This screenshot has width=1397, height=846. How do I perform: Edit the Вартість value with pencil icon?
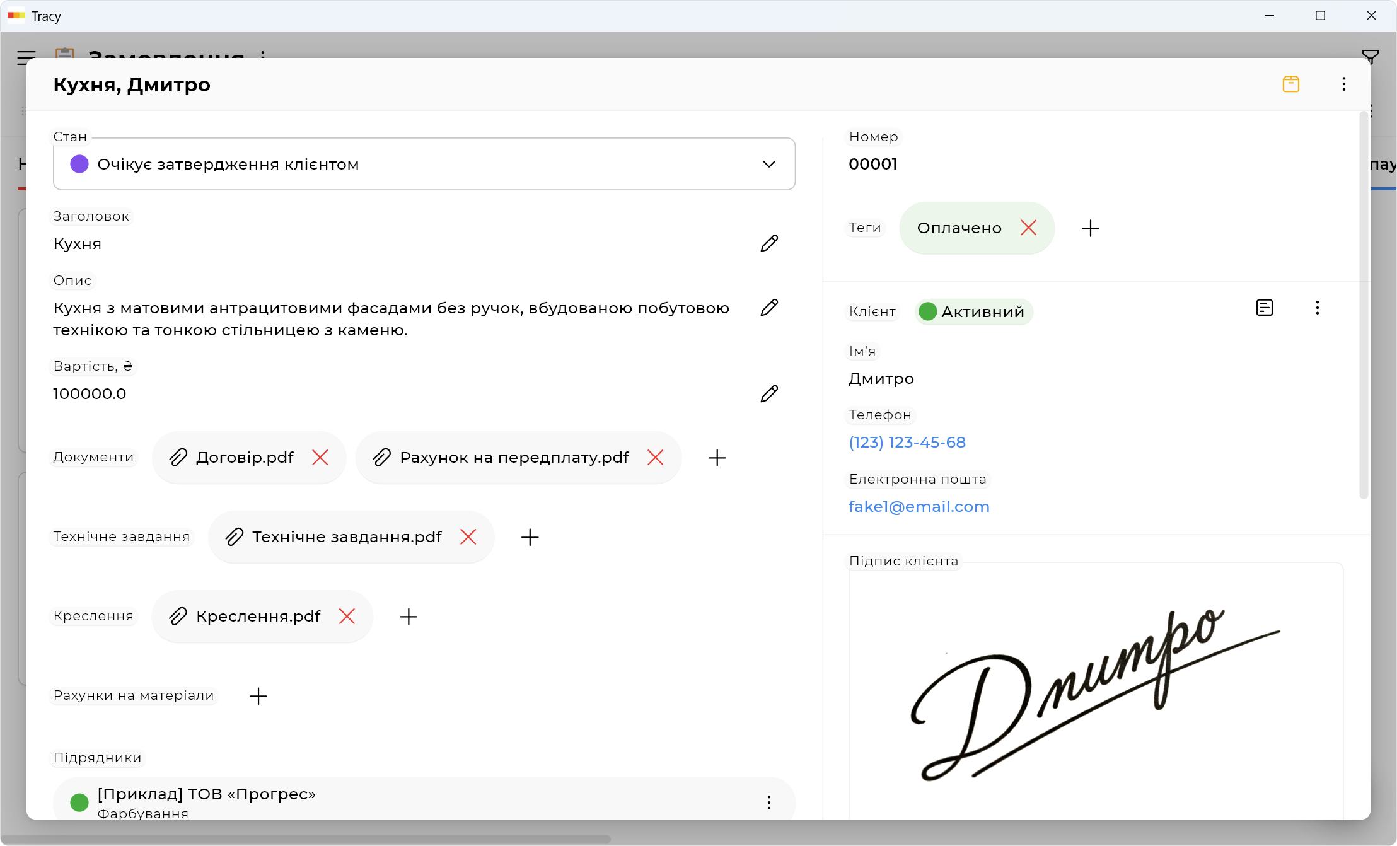768,394
